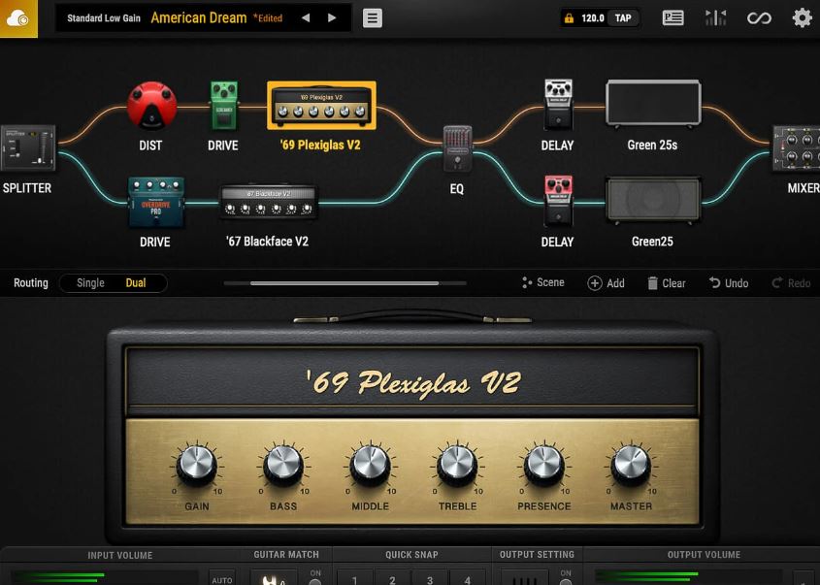The image size is (820, 585).
Task: Click the output volume meter
Action: point(689,577)
